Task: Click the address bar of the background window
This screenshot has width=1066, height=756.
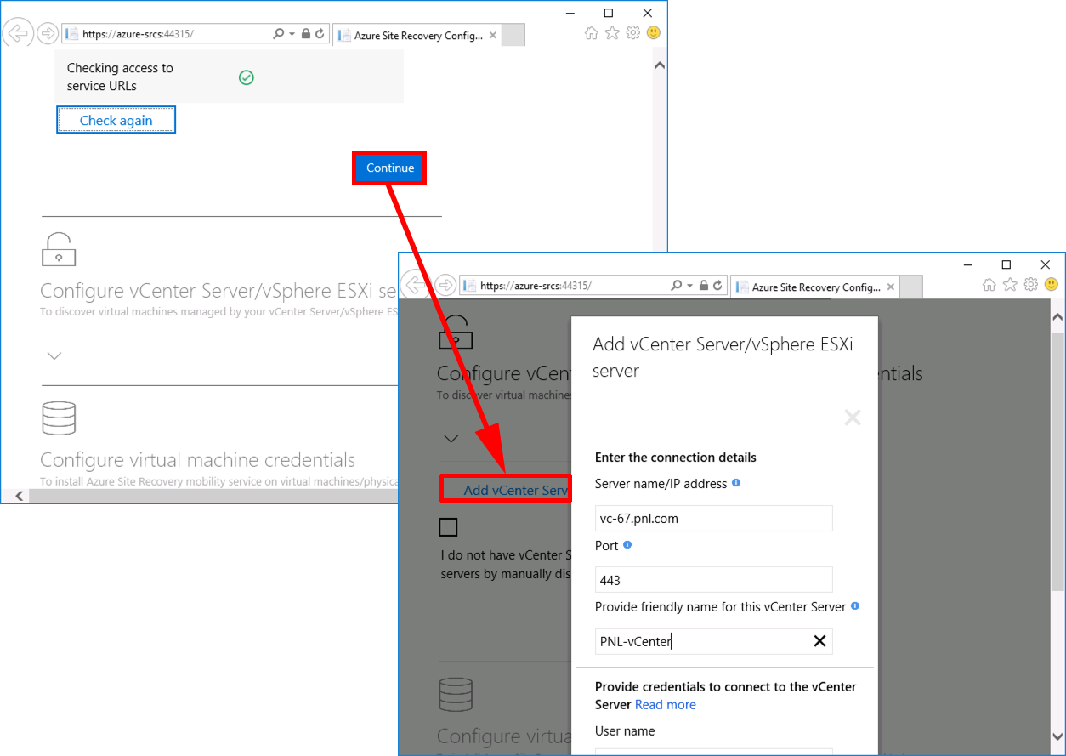Action: [167, 34]
